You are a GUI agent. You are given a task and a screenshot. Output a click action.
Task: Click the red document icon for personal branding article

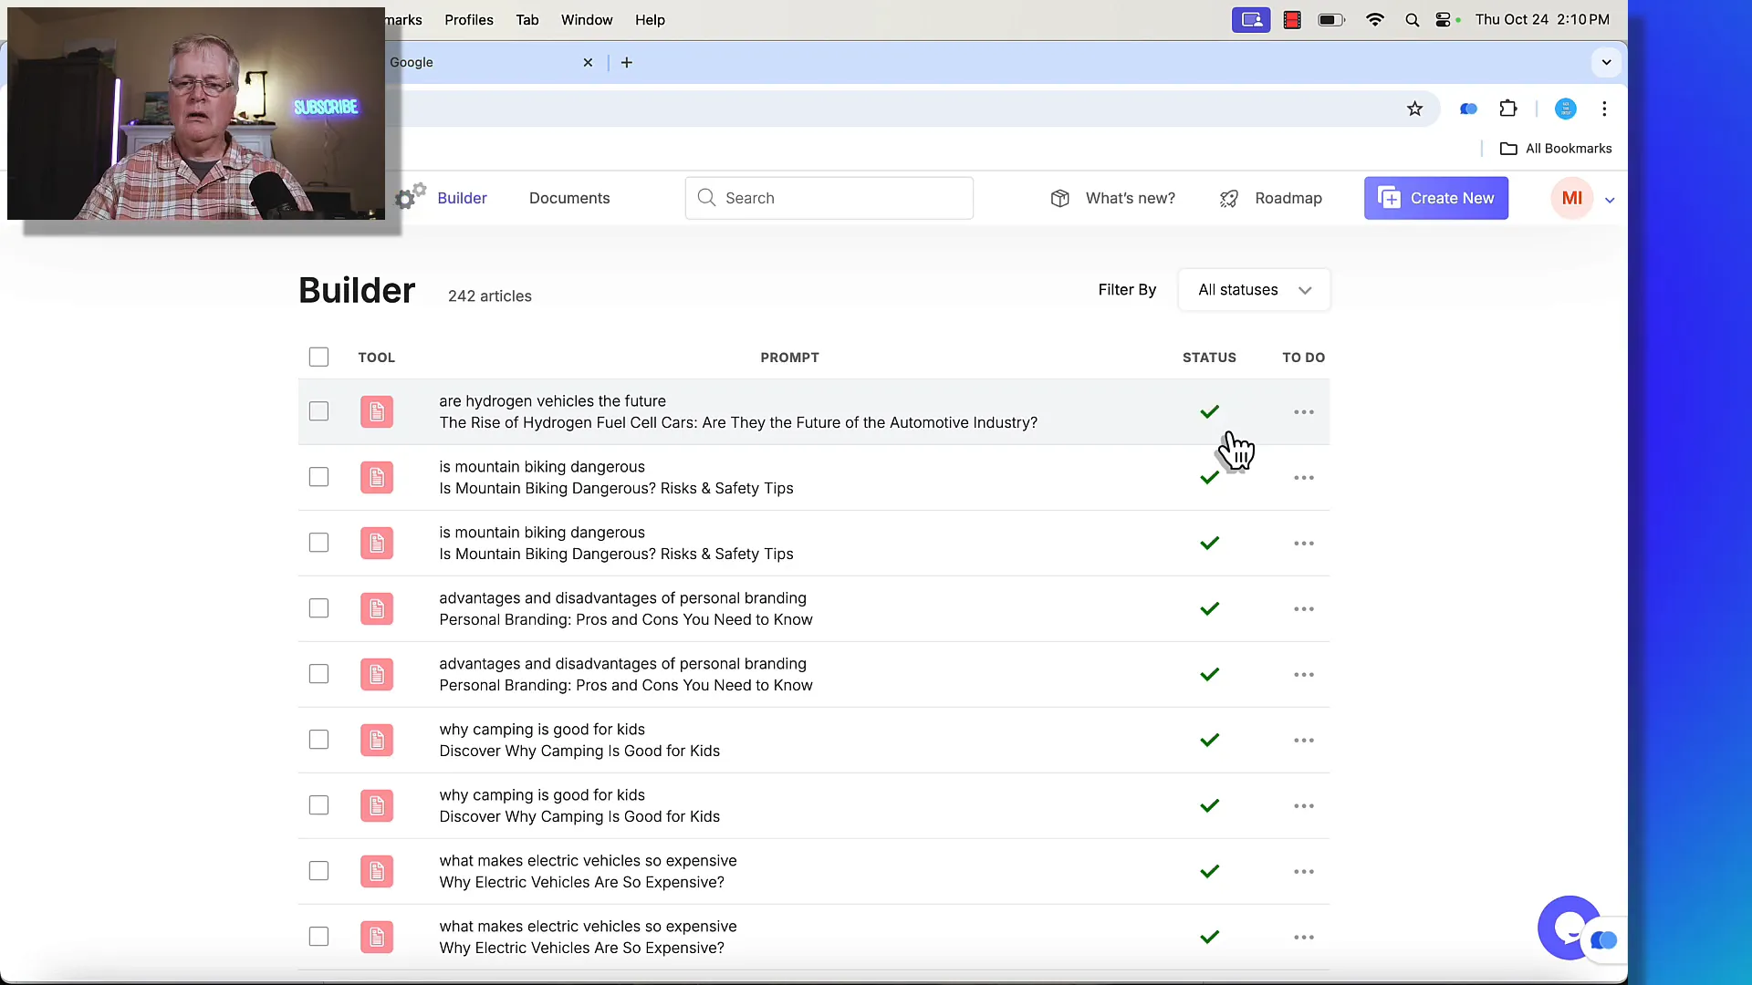click(x=377, y=607)
